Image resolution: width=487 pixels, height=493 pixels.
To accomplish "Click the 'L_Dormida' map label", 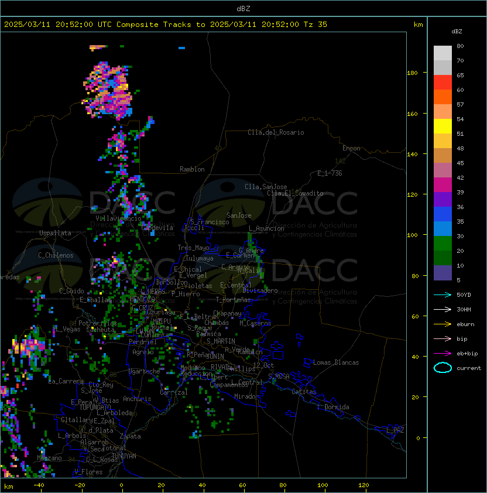I will pos(333,407).
